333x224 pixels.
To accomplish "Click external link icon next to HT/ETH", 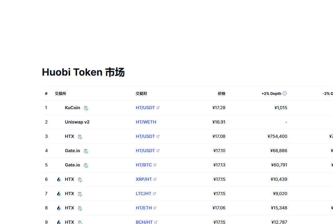I will (155, 208).
